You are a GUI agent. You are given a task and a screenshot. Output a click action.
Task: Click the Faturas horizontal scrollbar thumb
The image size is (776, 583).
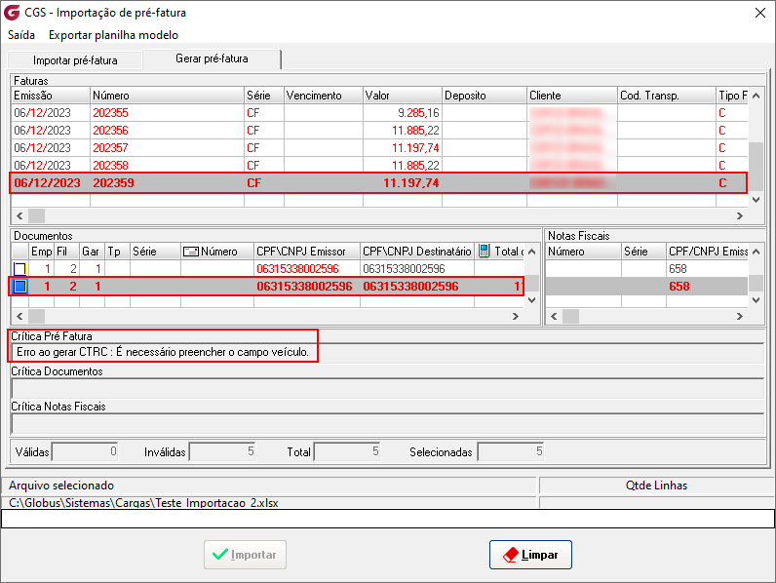coord(37,215)
